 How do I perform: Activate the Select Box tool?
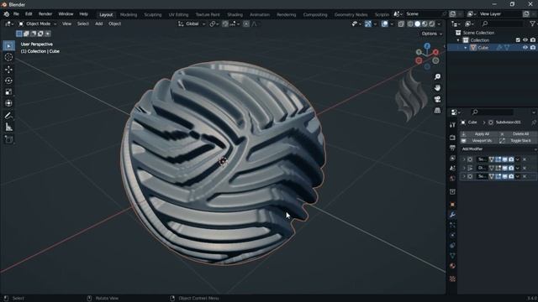point(8,45)
